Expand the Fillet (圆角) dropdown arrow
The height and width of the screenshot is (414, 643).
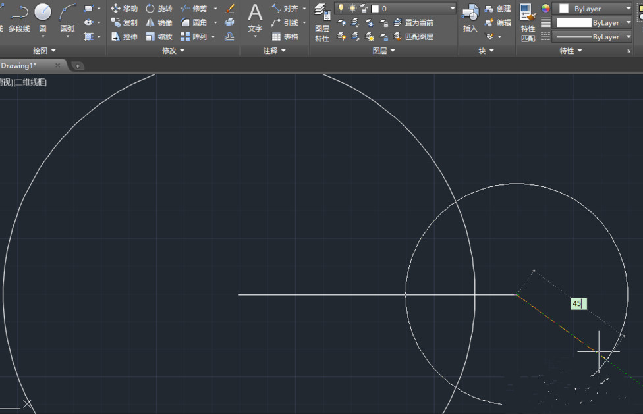[x=215, y=22]
